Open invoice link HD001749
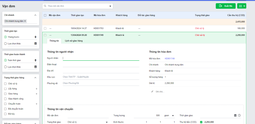The height and width of the screenshot is (124, 255). pyautogui.click(x=169, y=58)
